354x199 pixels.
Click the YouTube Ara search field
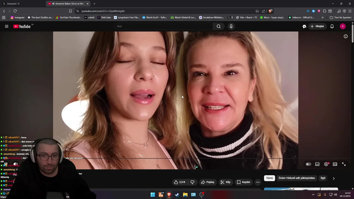163,26
